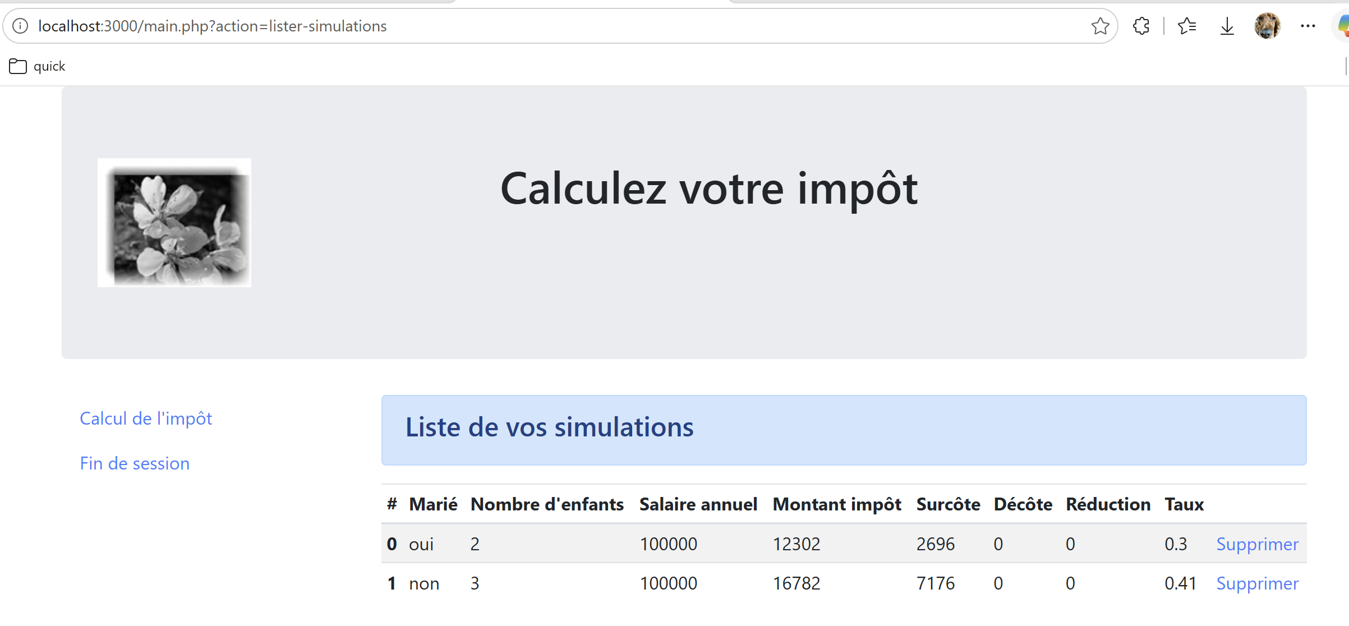
Task: Click the Fin de session link
Action: pos(135,463)
